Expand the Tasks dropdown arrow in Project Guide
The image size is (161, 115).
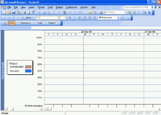pyautogui.click(x=17, y=23)
